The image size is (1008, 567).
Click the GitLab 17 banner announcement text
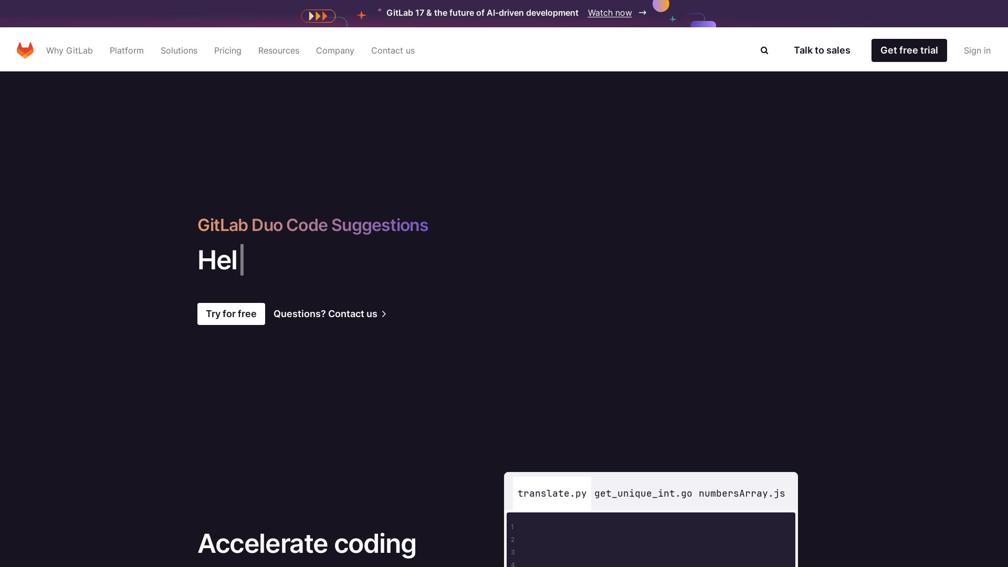(482, 13)
